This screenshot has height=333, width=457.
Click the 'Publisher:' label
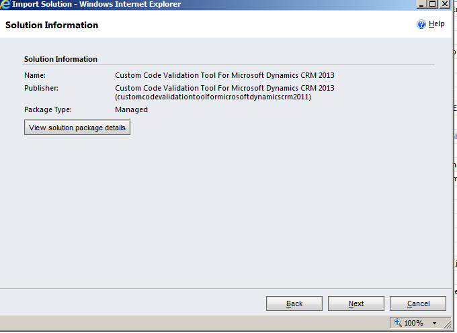41,88
